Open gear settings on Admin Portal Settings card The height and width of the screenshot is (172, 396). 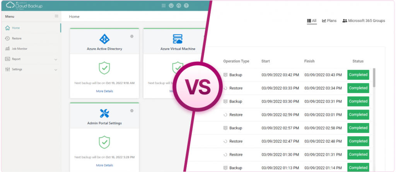(132, 111)
